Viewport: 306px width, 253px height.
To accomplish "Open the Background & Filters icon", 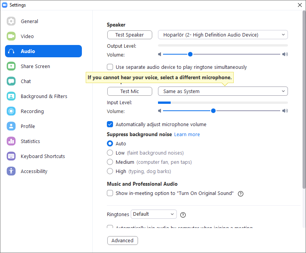I will pyautogui.click(x=11, y=97).
